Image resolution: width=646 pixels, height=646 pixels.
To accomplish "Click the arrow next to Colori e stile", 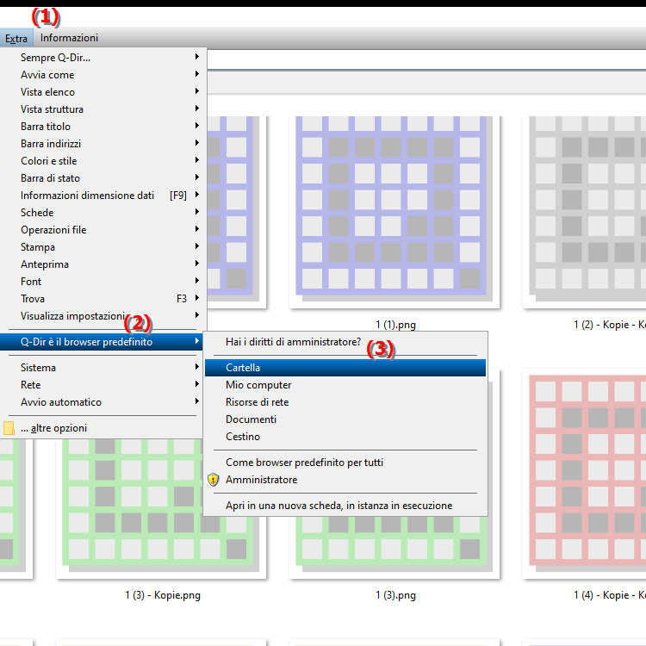I will pyautogui.click(x=197, y=160).
